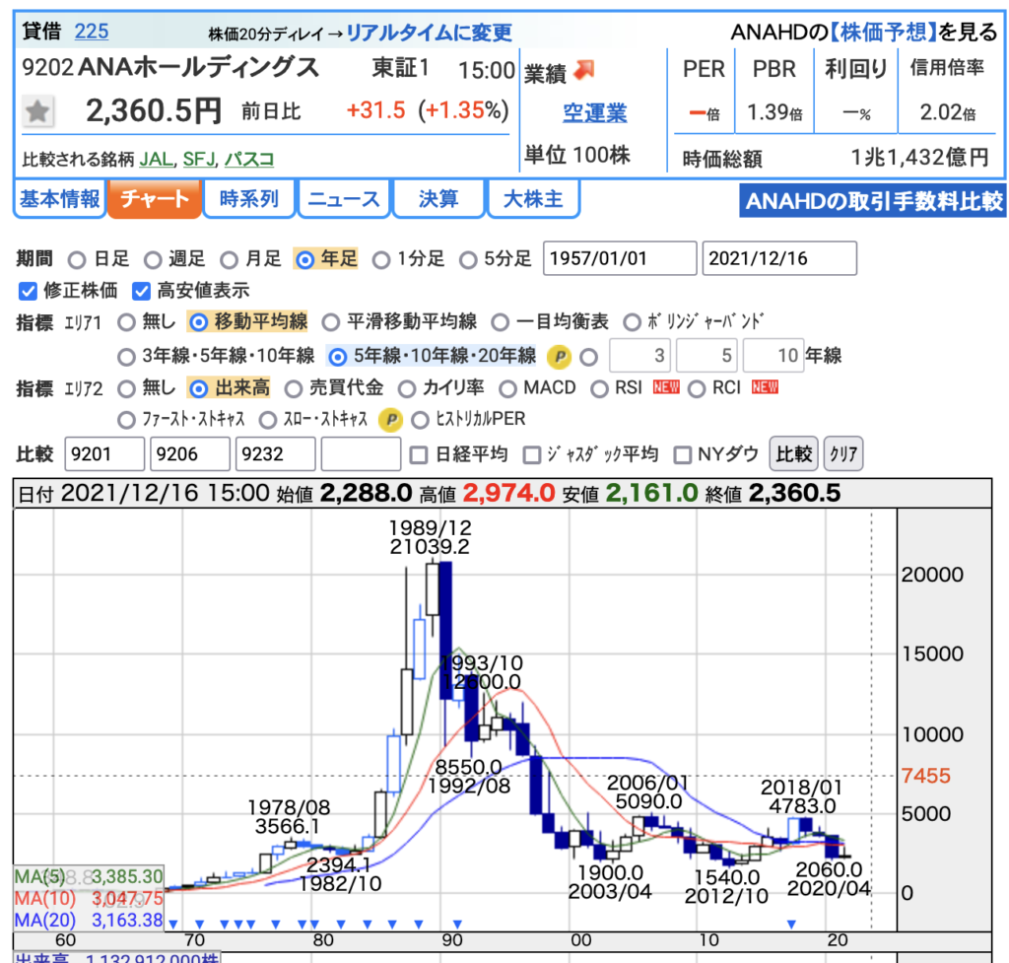Click the 比較 compare button
The image size is (1009, 963).
click(794, 453)
